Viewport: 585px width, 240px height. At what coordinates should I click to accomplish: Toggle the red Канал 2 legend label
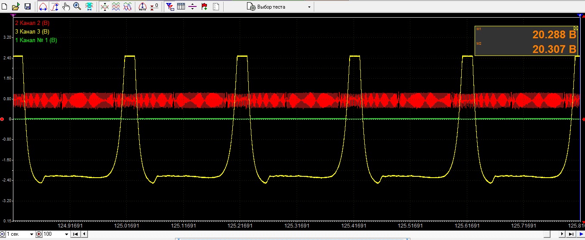32,22
